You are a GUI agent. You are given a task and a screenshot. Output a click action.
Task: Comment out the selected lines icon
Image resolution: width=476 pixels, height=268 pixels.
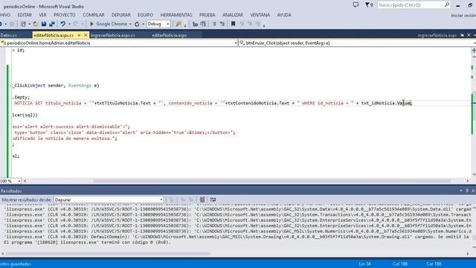[x=214, y=24]
